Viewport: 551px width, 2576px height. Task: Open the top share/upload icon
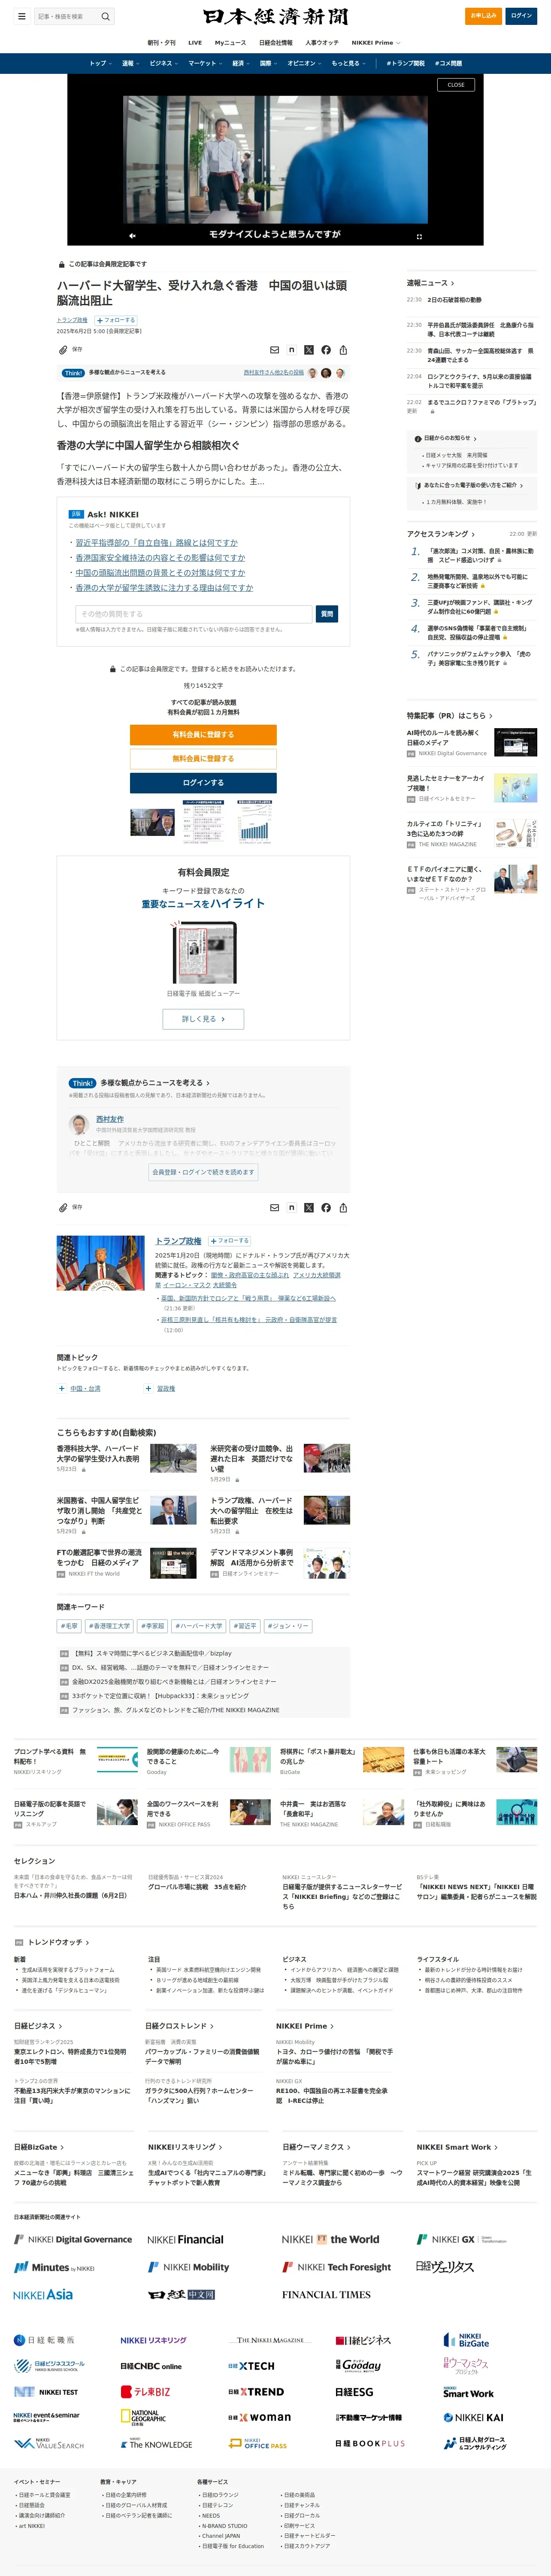(343, 350)
